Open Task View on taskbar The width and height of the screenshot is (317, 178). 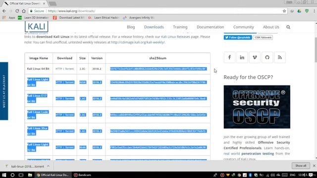pyautogui.click(x=21, y=175)
